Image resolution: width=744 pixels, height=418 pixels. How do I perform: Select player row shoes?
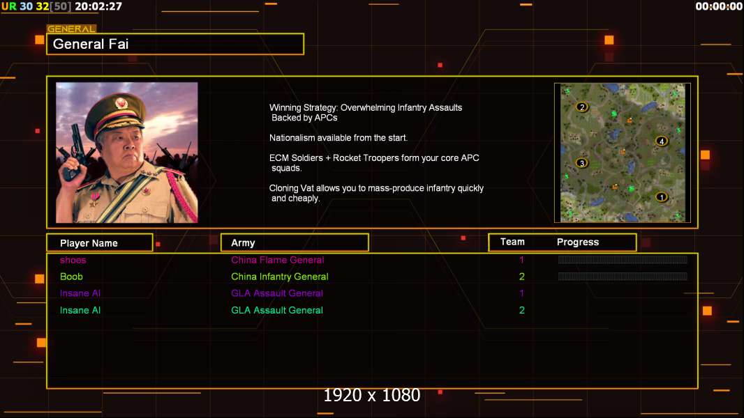[372, 260]
